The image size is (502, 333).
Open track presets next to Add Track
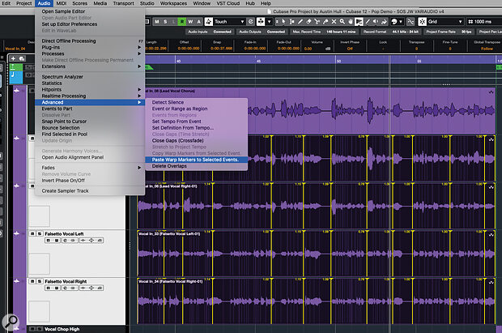tap(22, 58)
